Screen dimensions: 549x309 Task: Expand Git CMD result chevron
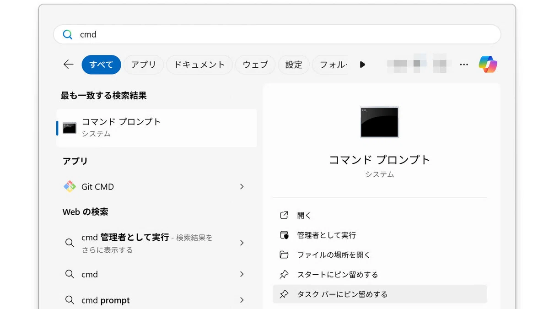click(242, 187)
